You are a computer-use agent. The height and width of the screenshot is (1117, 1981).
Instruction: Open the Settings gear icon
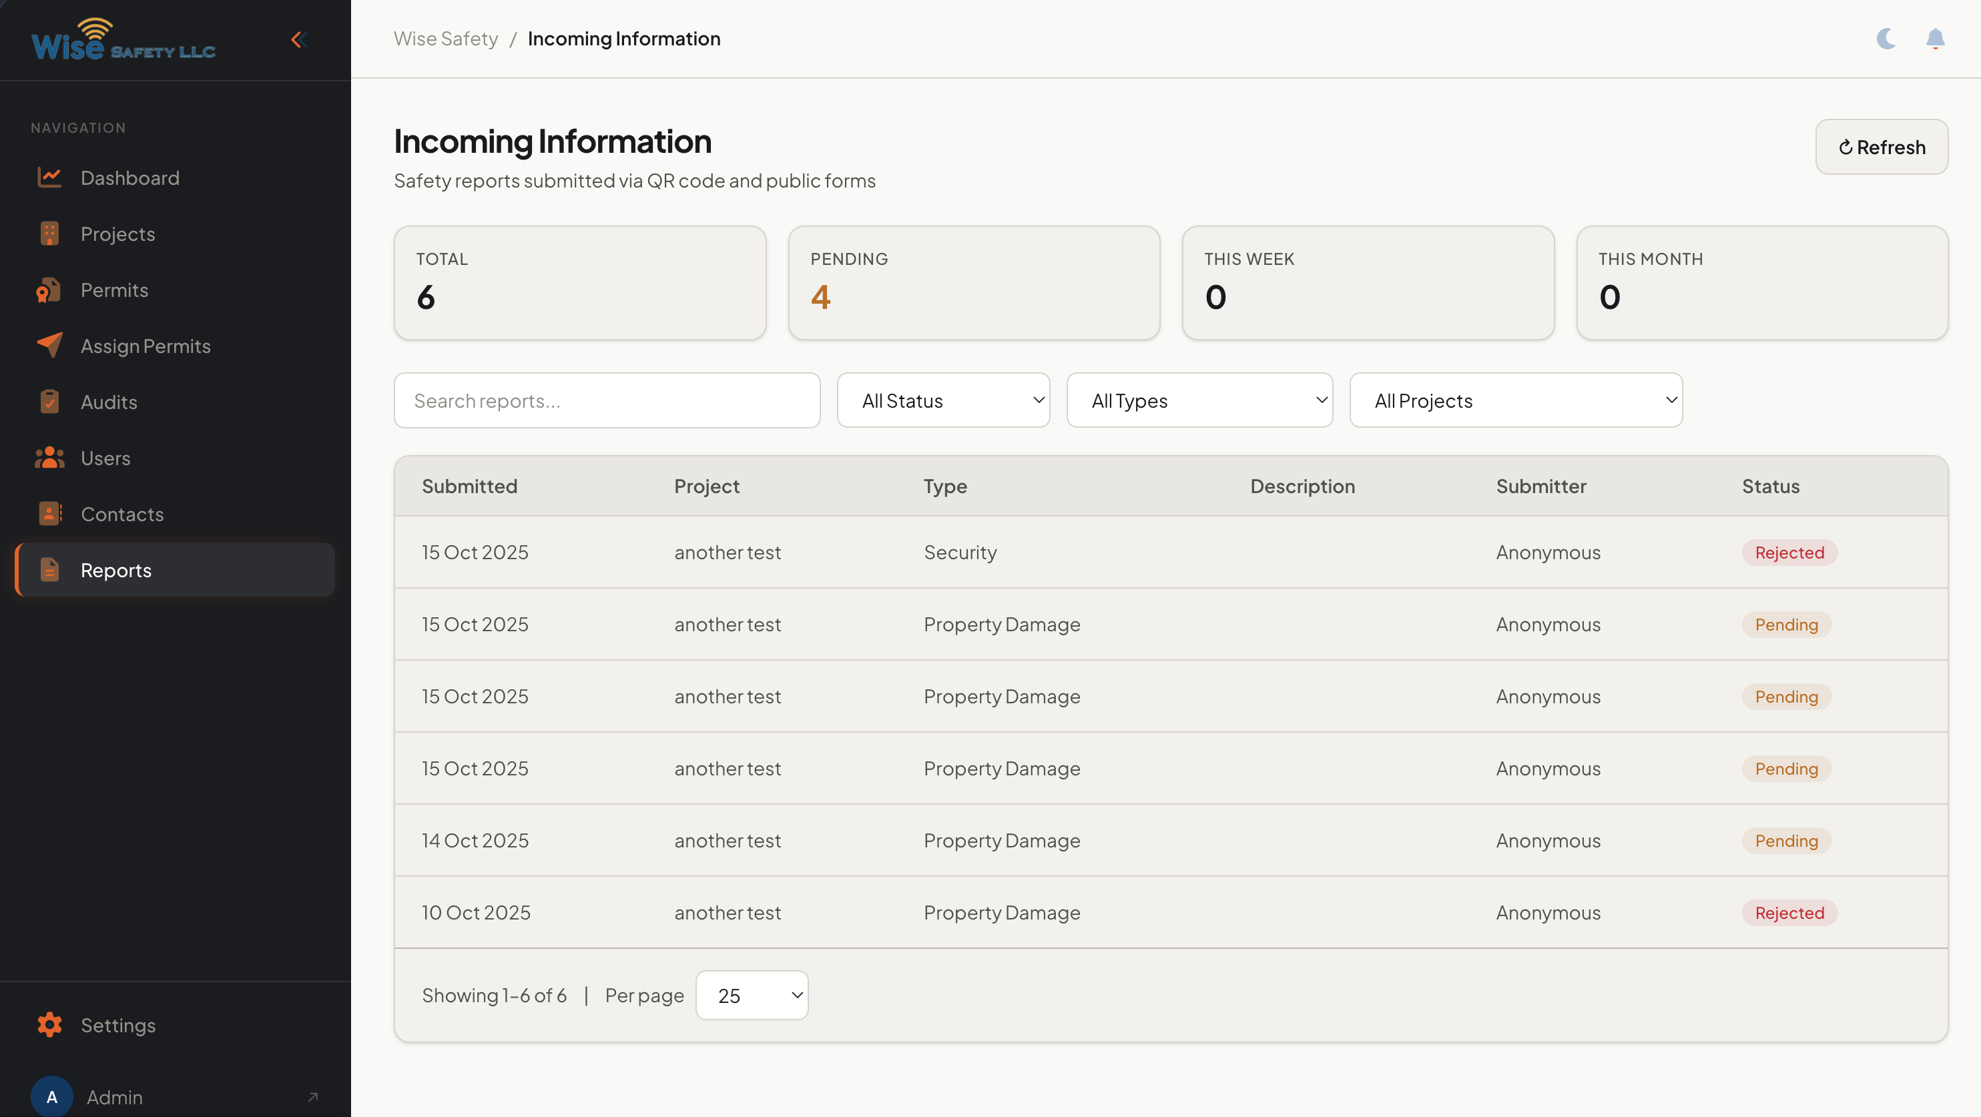click(x=49, y=1025)
